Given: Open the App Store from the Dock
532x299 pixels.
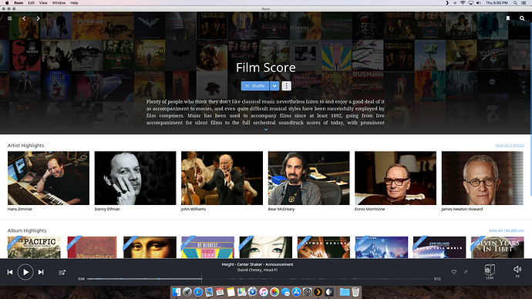Looking at the screenshot, I should pos(296,292).
